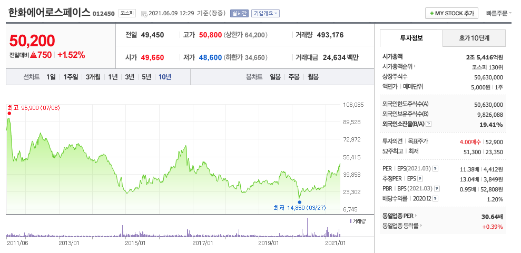Click the help icon beside EPS(2021.03)
Image resolution: width=521 pixels, height=253 pixels.
click(x=436, y=169)
